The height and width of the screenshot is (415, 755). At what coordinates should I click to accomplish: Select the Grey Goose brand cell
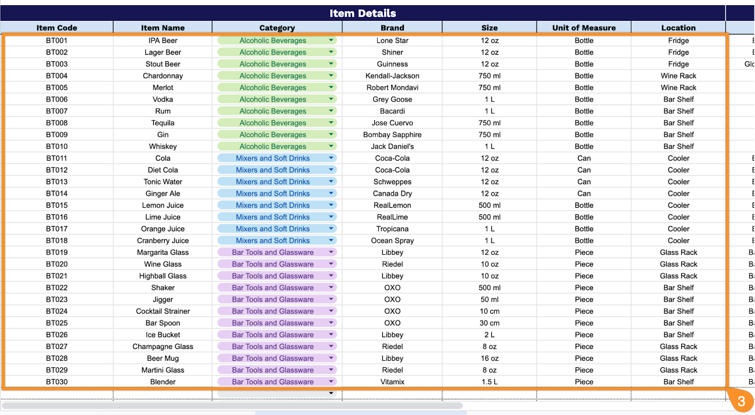[x=392, y=99]
